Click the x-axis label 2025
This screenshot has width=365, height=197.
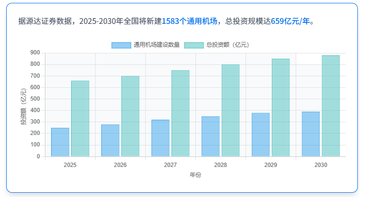tap(70, 165)
